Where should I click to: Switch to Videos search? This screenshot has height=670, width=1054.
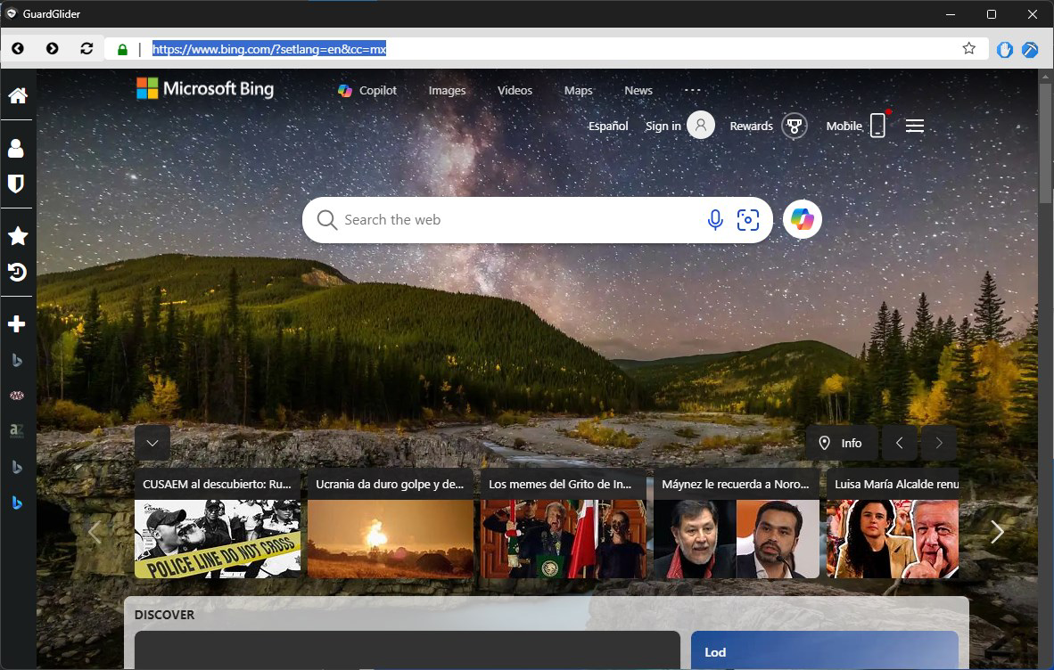point(515,91)
